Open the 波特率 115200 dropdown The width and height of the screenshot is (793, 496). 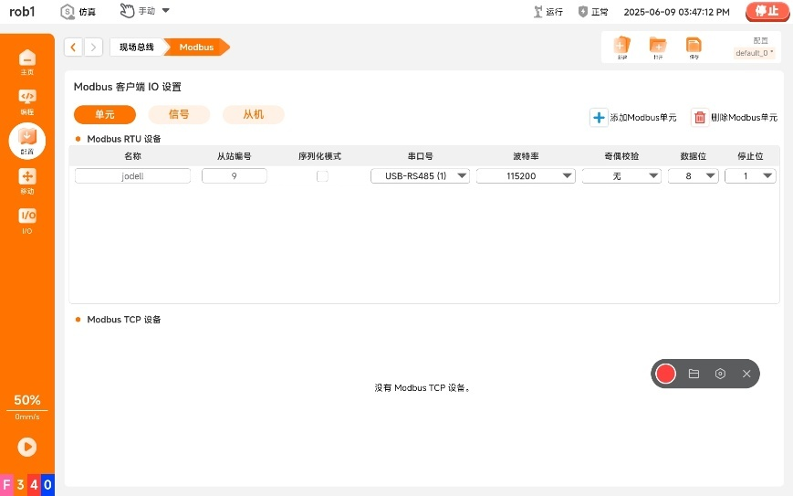click(526, 176)
